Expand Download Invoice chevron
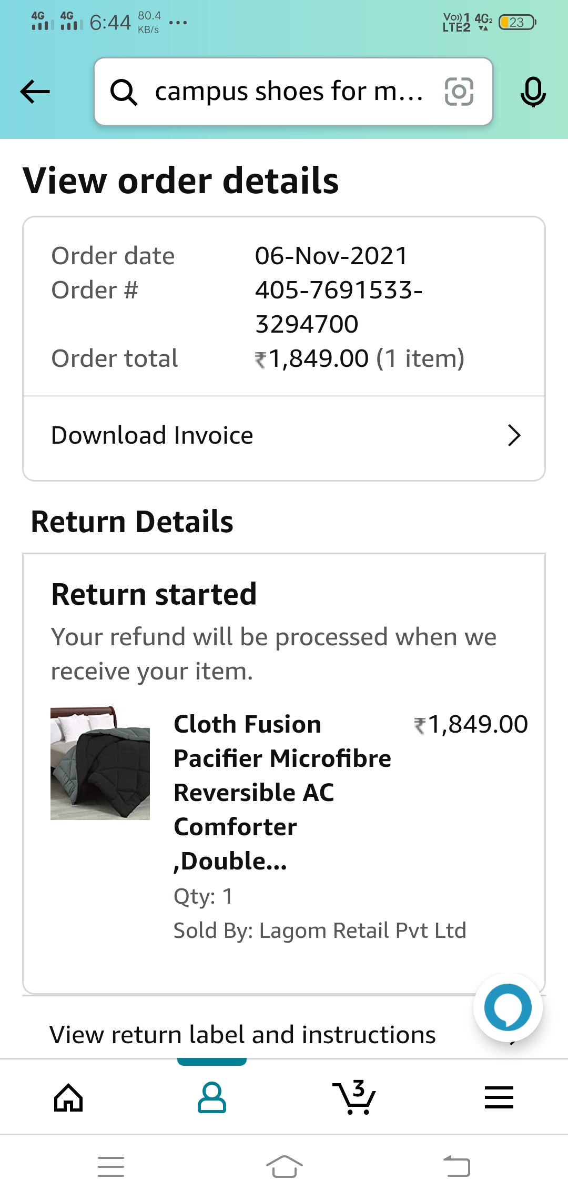Image resolution: width=568 pixels, height=1200 pixels. coord(514,436)
